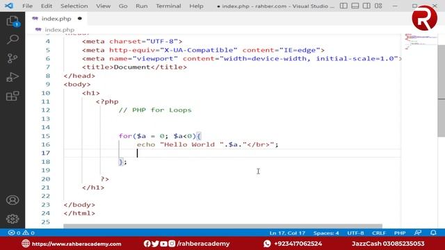Click the VS Code logo icon
445x250 pixels.
tap(9, 6)
